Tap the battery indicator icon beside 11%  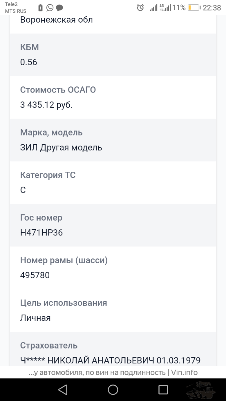pyautogui.click(x=194, y=8)
